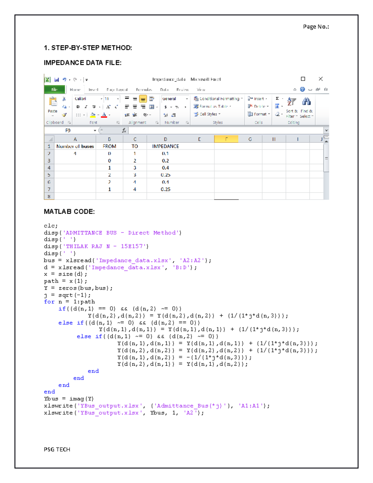Click the Save icon on Quick Access Toolbar
Viewport: 373px width, 483px height.
pyautogui.click(x=57, y=80)
